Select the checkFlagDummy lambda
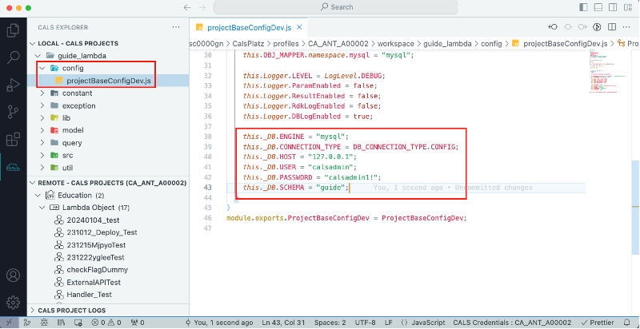Viewport: 640px width, 329px height. tap(97, 270)
